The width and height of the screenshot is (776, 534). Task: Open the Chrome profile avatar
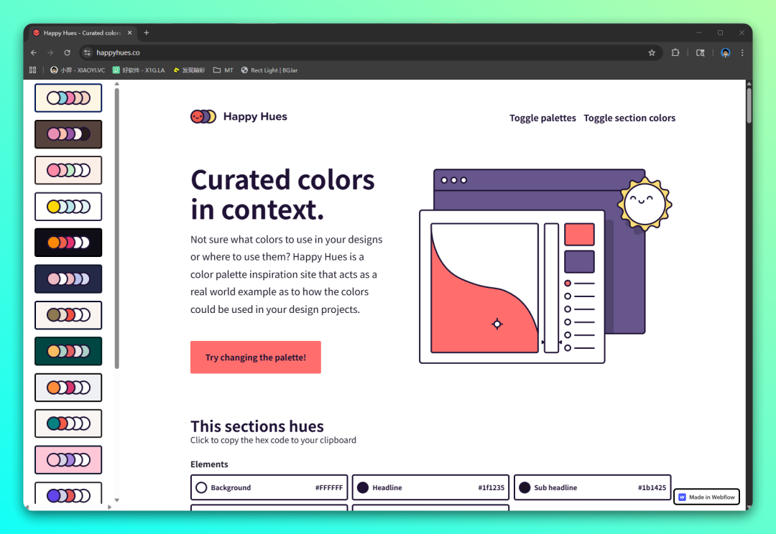(x=725, y=52)
